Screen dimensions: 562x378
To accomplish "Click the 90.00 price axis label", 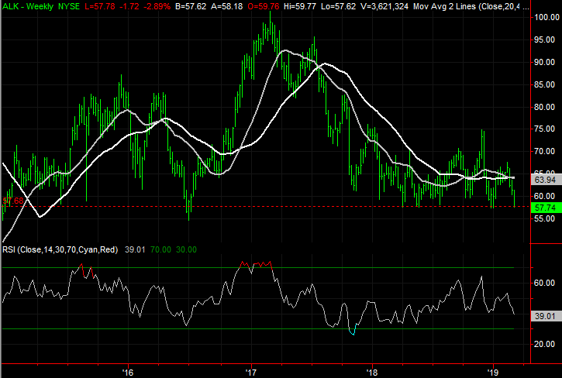I will [x=545, y=62].
